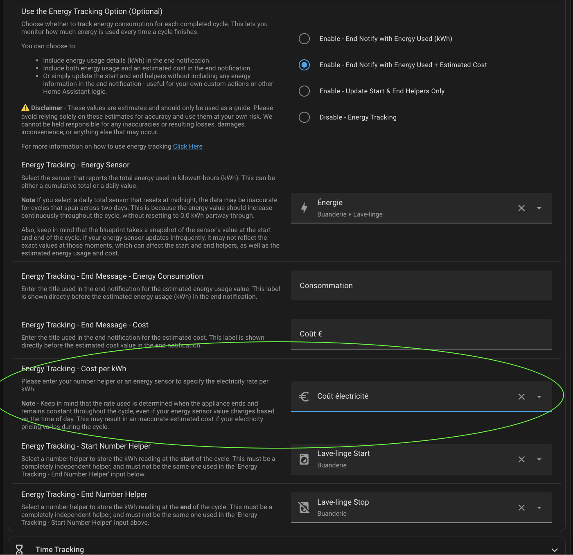573x555 pixels.
Task: Expand the Time Tracking section
Action: 554,550
